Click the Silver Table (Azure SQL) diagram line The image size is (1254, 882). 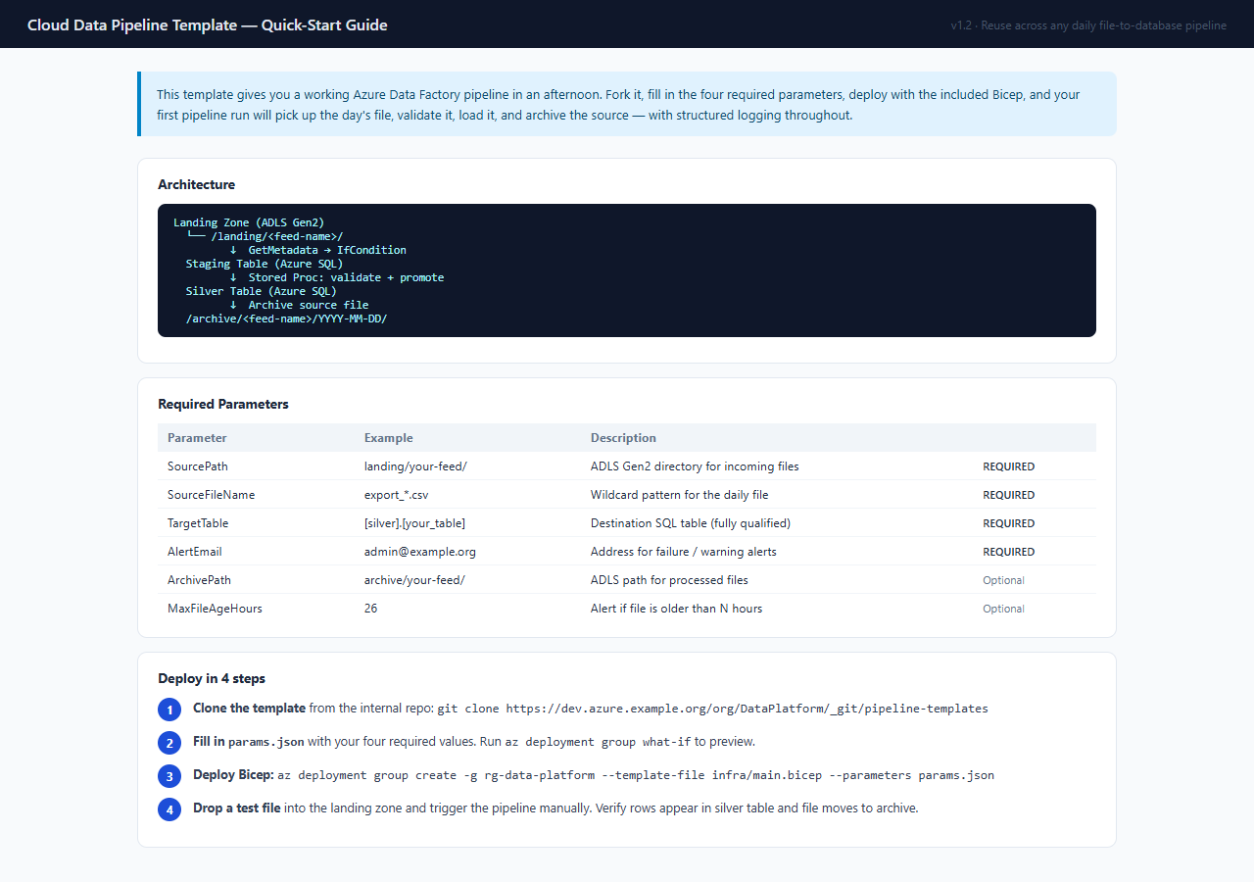[262, 291]
